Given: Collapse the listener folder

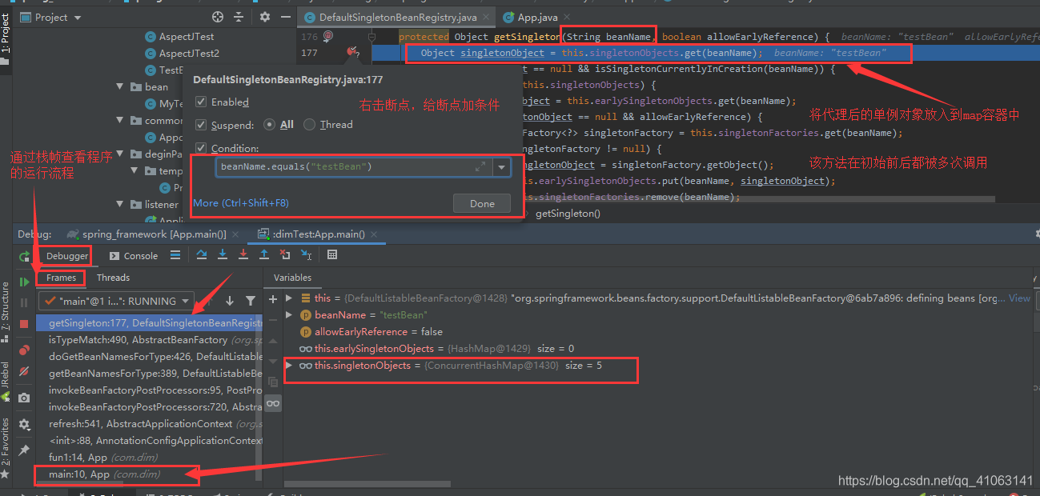Looking at the screenshot, I should coord(119,204).
